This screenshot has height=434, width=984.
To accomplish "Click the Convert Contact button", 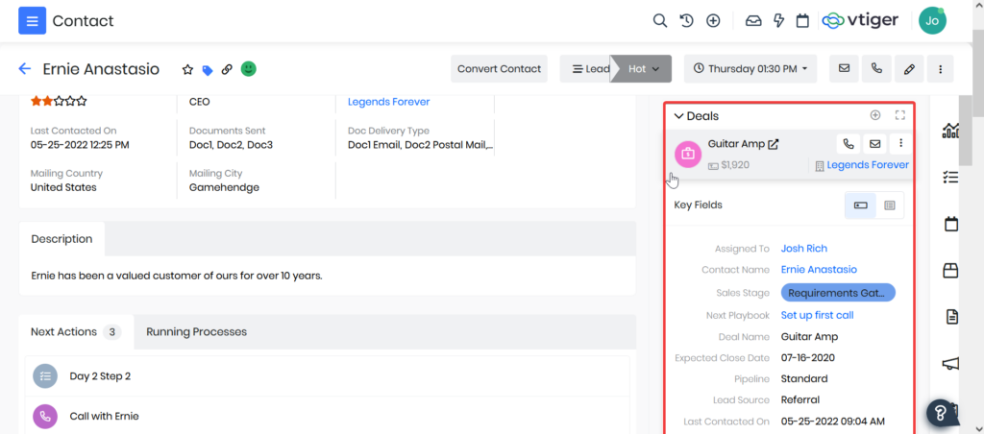I will coord(499,69).
